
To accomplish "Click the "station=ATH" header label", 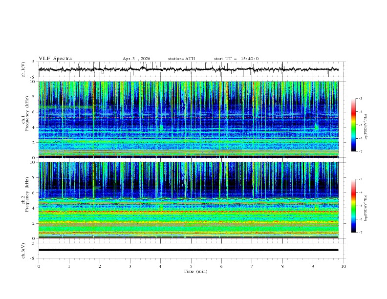I will [x=181, y=59].
